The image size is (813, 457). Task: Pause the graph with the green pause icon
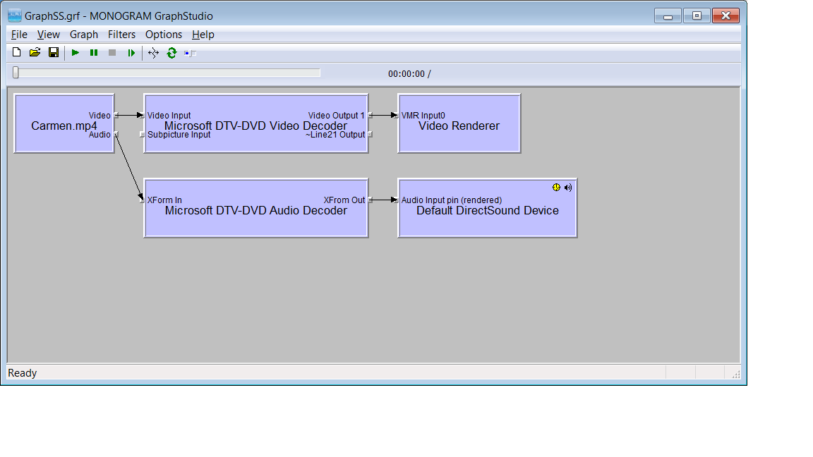94,53
